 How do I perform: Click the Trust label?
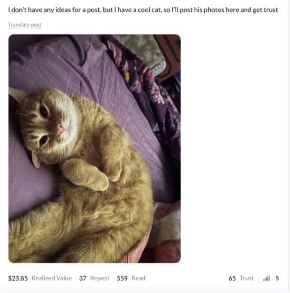[247, 278]
